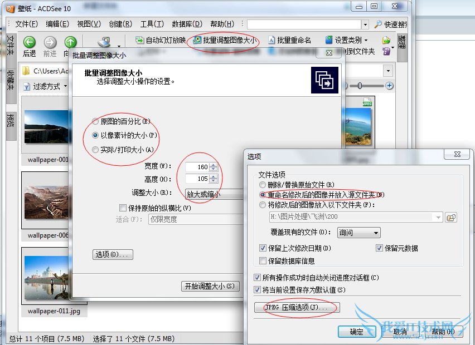This screenshot has height=345, width=475.
Task: Select place modified images in following folder radio
Action: point(263,205)
